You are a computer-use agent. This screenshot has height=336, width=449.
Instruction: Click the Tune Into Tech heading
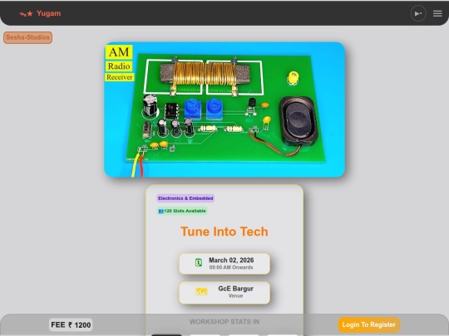tap(224, 231)
